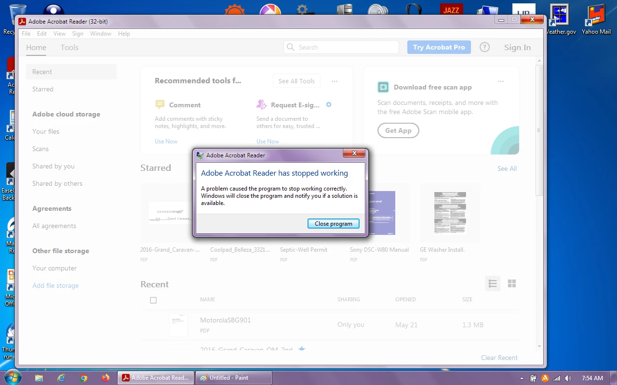
Task: Switch to the Tools tab
Action: coord(69,47)
